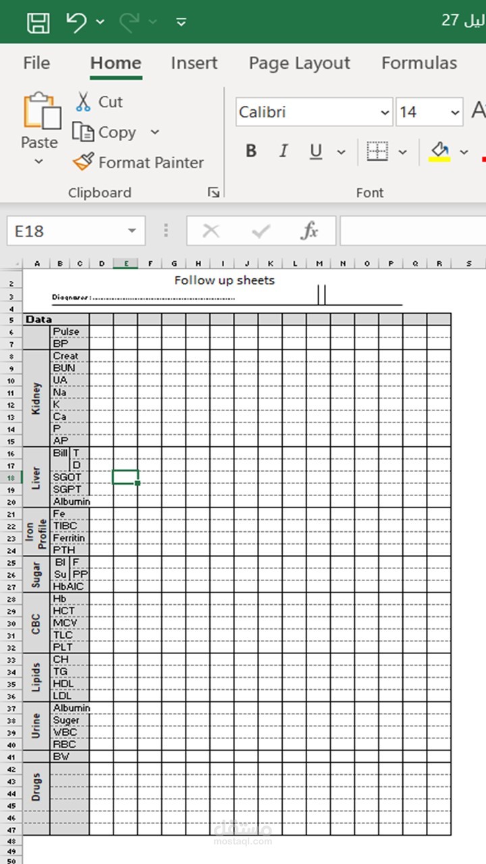Click the Drugs group label

36,787
